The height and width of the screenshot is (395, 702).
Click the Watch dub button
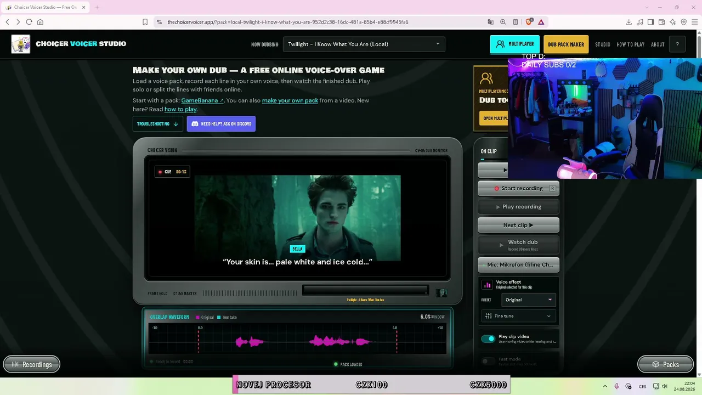click(519, 245)
